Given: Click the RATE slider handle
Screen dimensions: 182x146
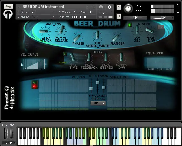Looking at the screenshot, I should click(x=91, y=89).
